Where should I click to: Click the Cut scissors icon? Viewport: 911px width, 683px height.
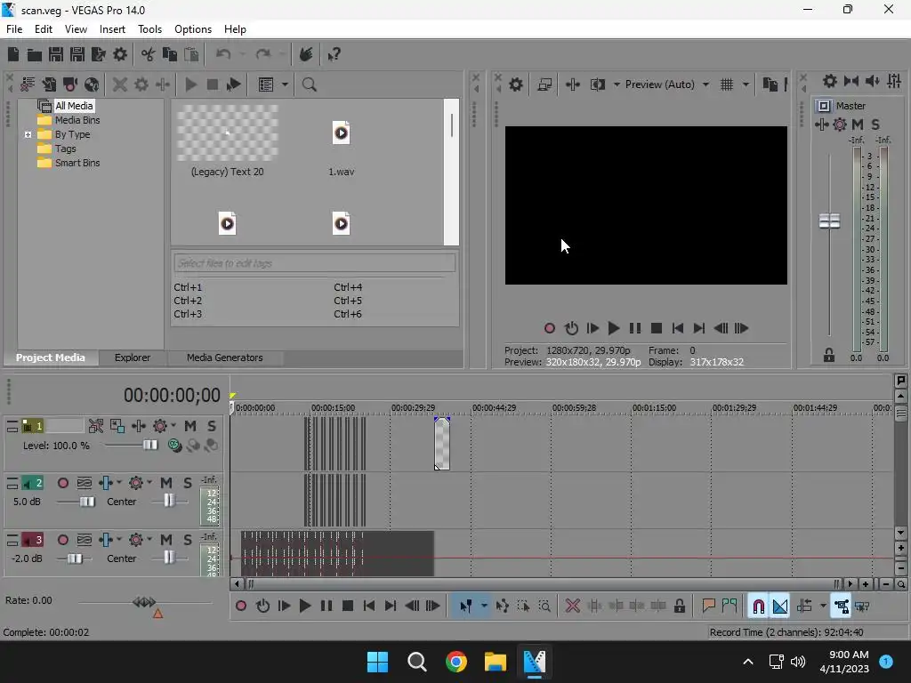149,54
